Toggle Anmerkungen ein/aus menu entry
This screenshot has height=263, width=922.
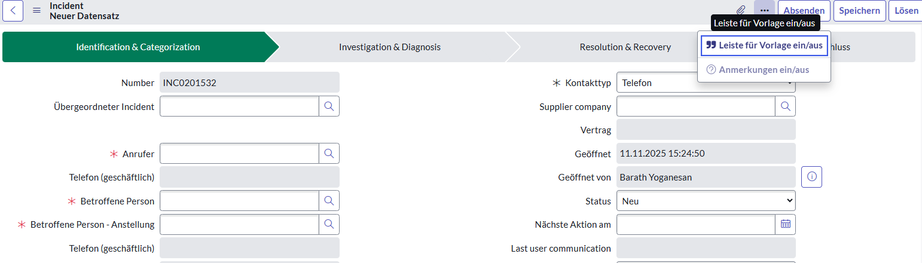[758, 70]
